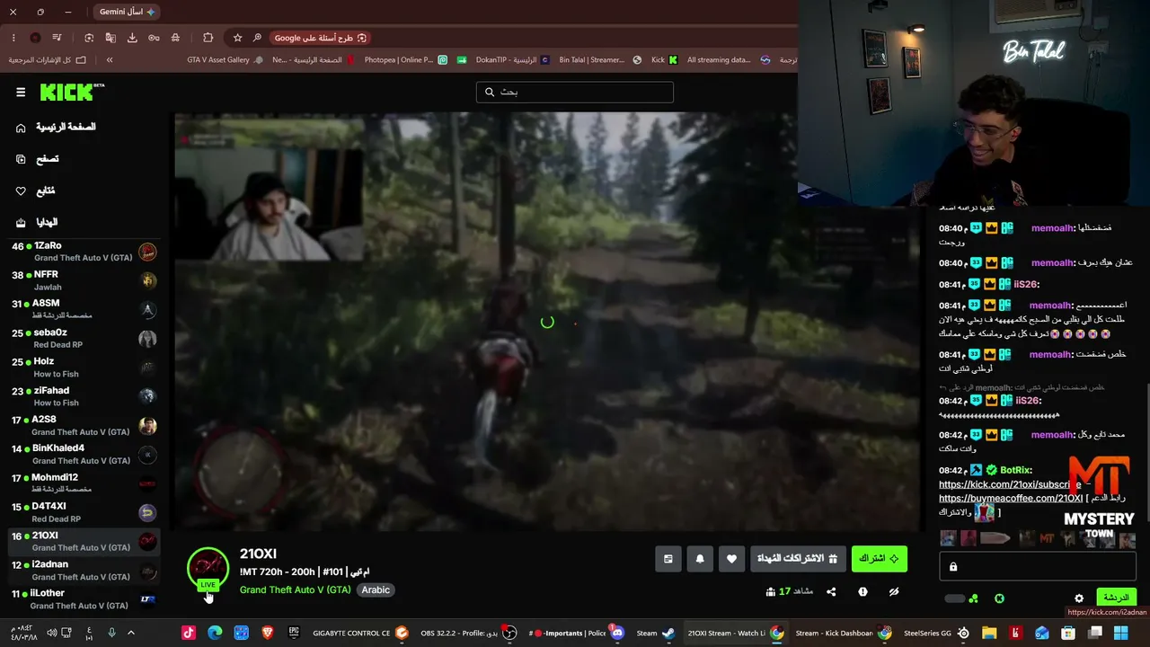Open All Bookmarks folder

(48, 60)
